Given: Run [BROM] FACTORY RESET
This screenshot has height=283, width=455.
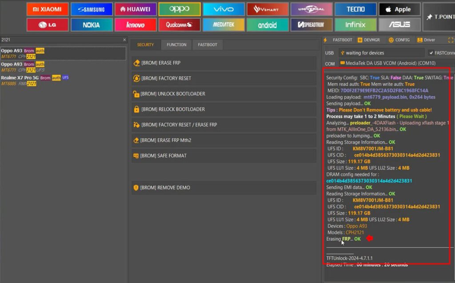Looking at the screenshot, I should [224, 78].
